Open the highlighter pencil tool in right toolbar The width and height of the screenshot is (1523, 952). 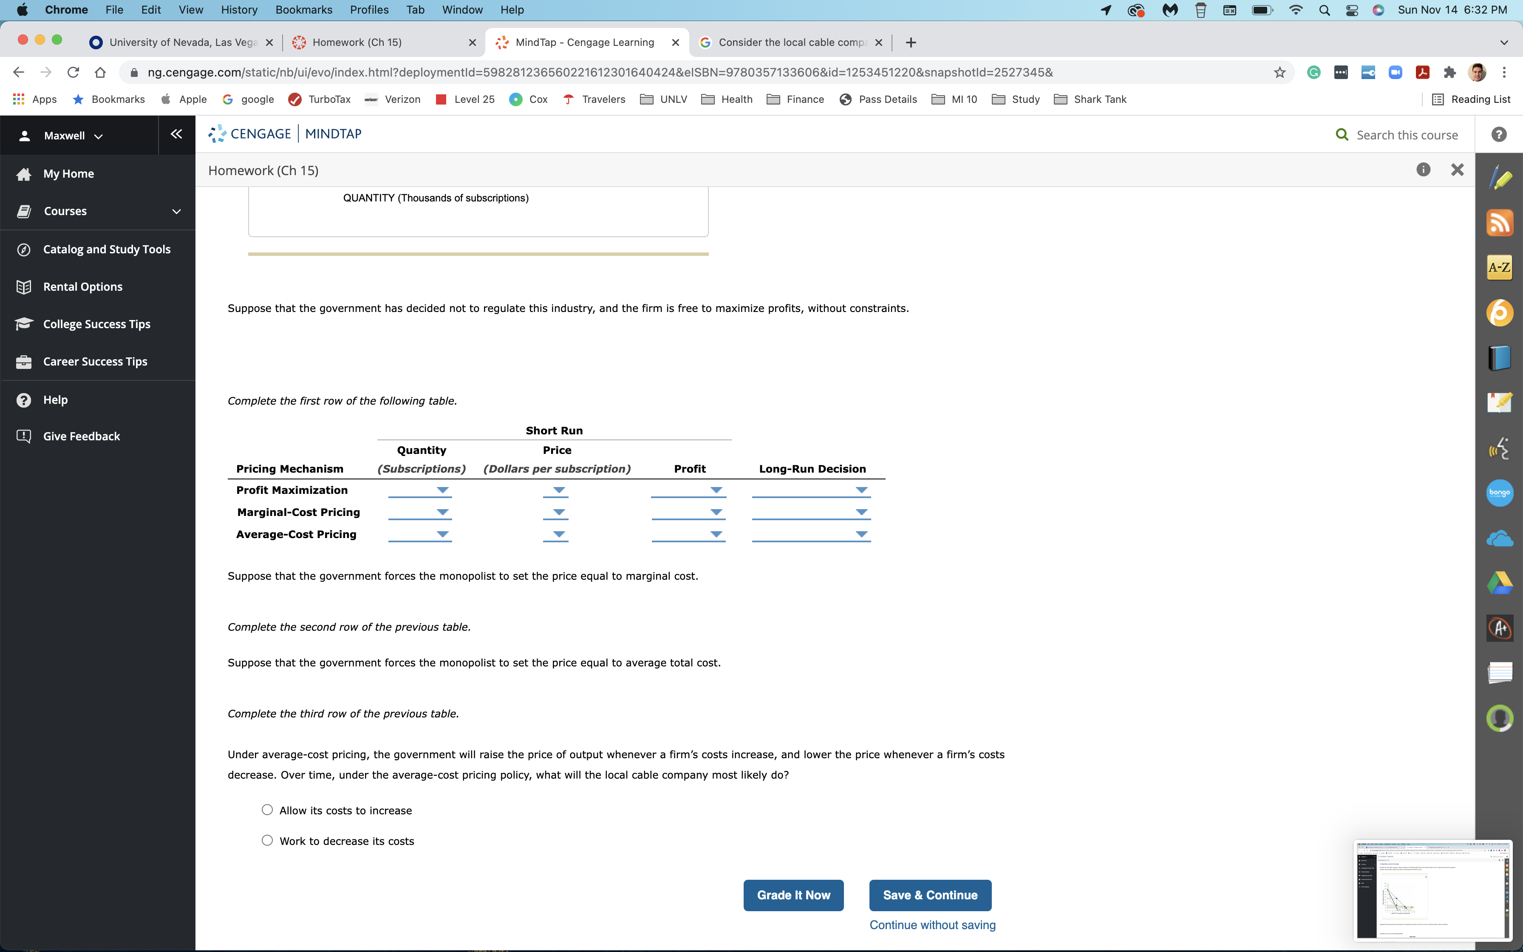pos(1500,178)
